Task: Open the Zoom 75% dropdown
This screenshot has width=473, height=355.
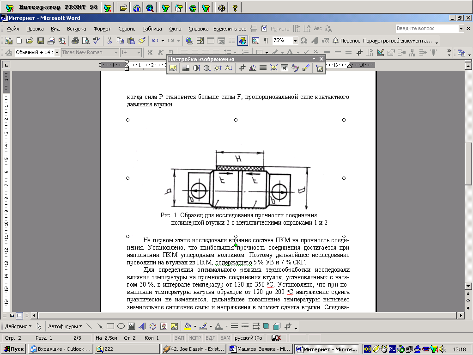Action: (x=295, y=41)
